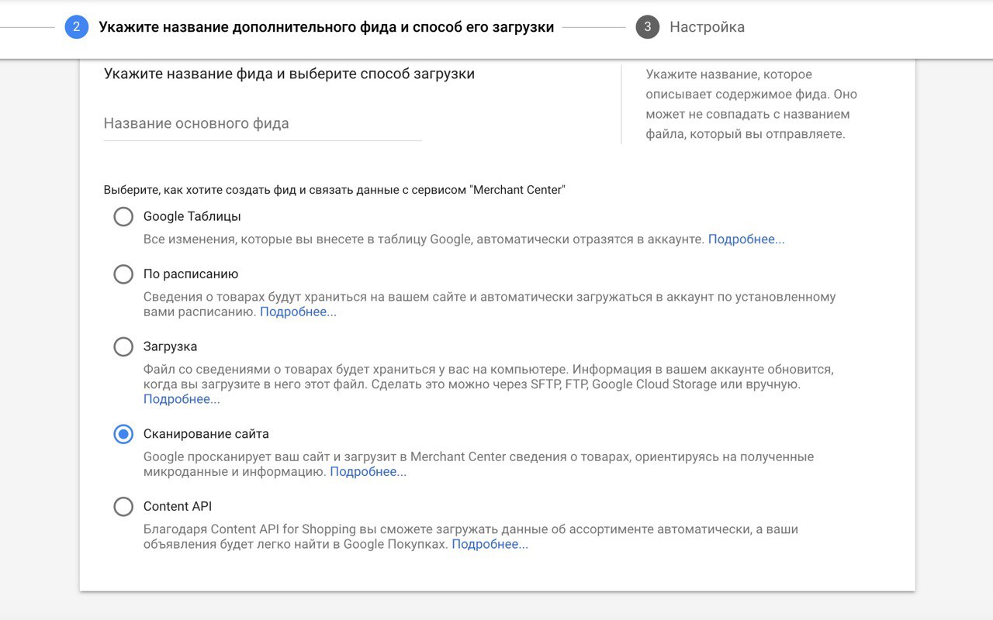The height and width of the screenshot is (620, 993).
Task: Open Подробнее link under По расписанию
Action: pos(298,312)
